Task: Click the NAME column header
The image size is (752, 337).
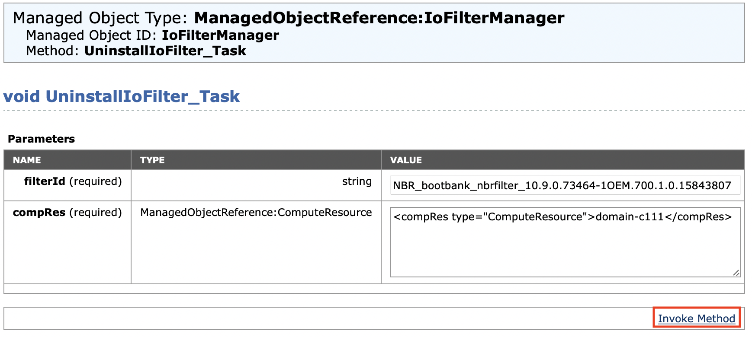Action: (x=27, y=160)
